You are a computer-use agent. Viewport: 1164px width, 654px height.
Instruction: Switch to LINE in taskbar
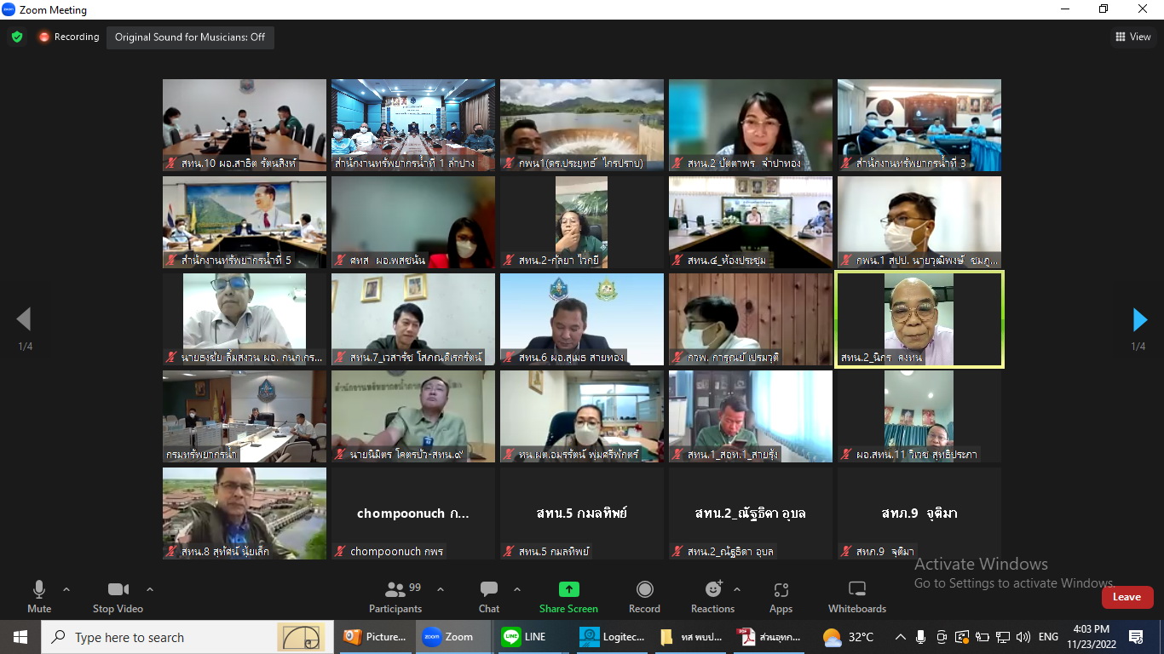point(532,637)
